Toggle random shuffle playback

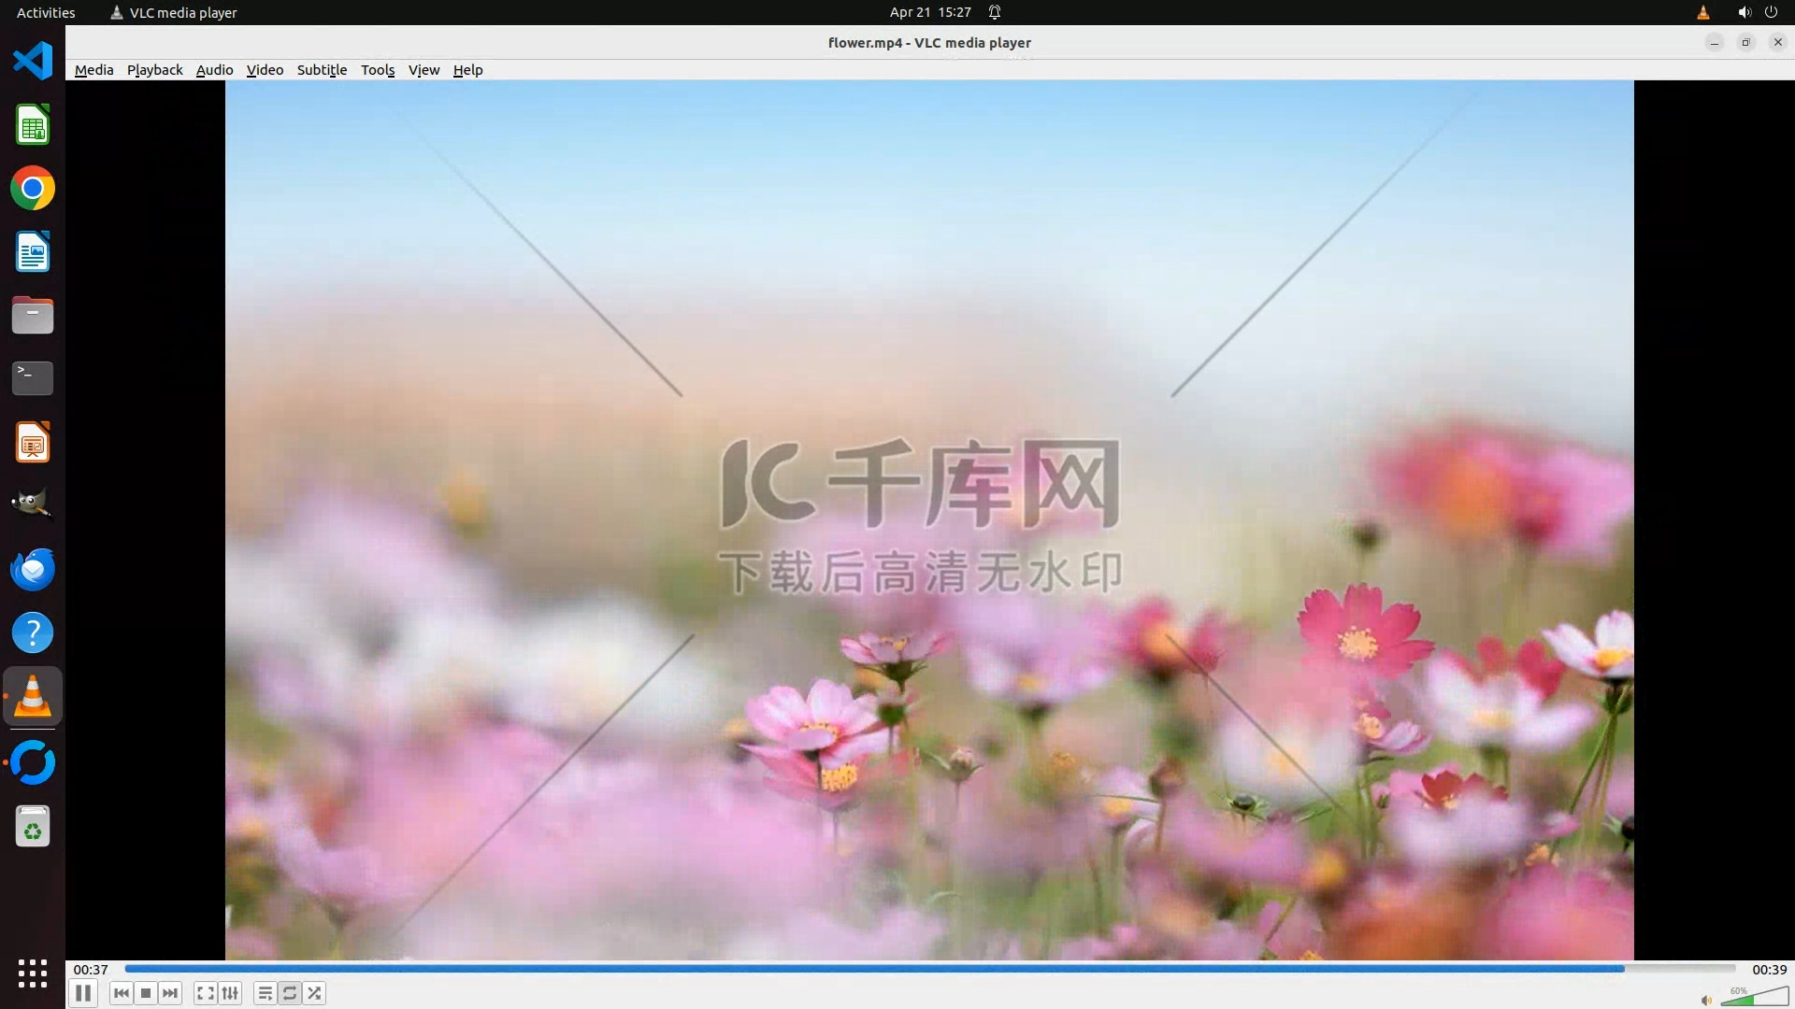(315, 993)
